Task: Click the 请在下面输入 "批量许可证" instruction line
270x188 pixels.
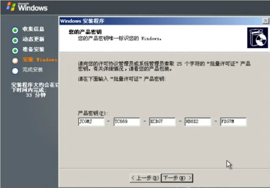Action: (x=122, y=79)
